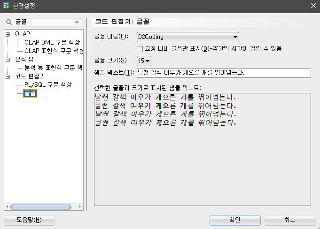Select 코드 편집기 tree item
Image resolution: width=320 pixels, height=229 pixels.
pos(30,76)
